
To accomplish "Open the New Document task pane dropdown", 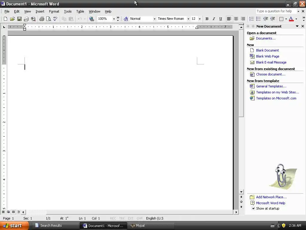I will click(x=297, y=26).
